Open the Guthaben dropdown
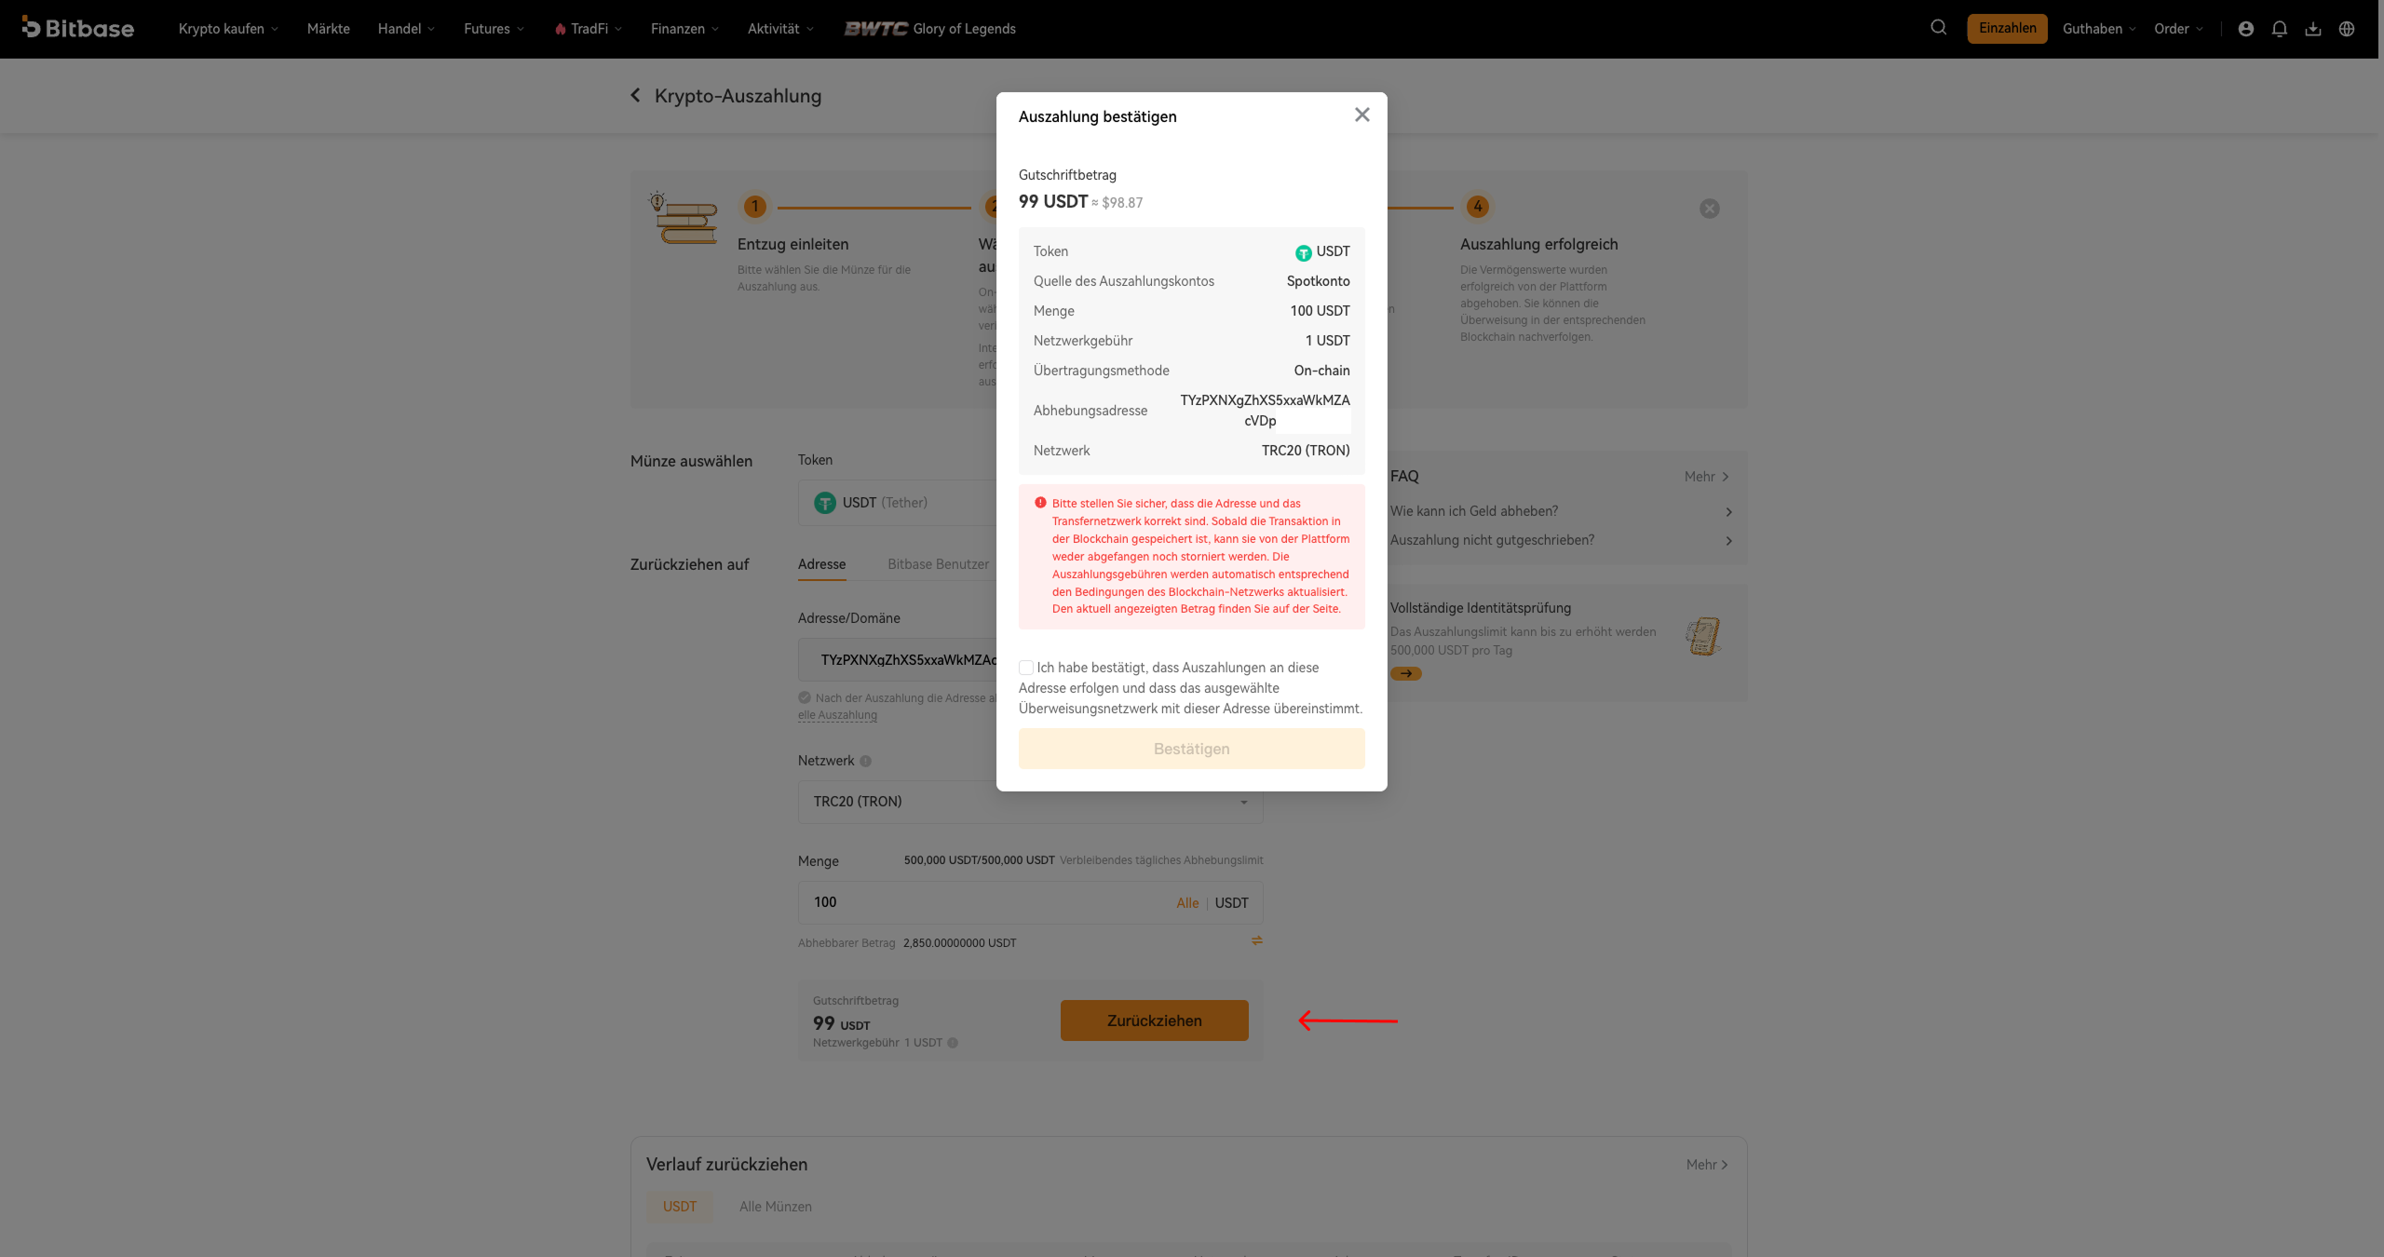 tap(2099, 29)
